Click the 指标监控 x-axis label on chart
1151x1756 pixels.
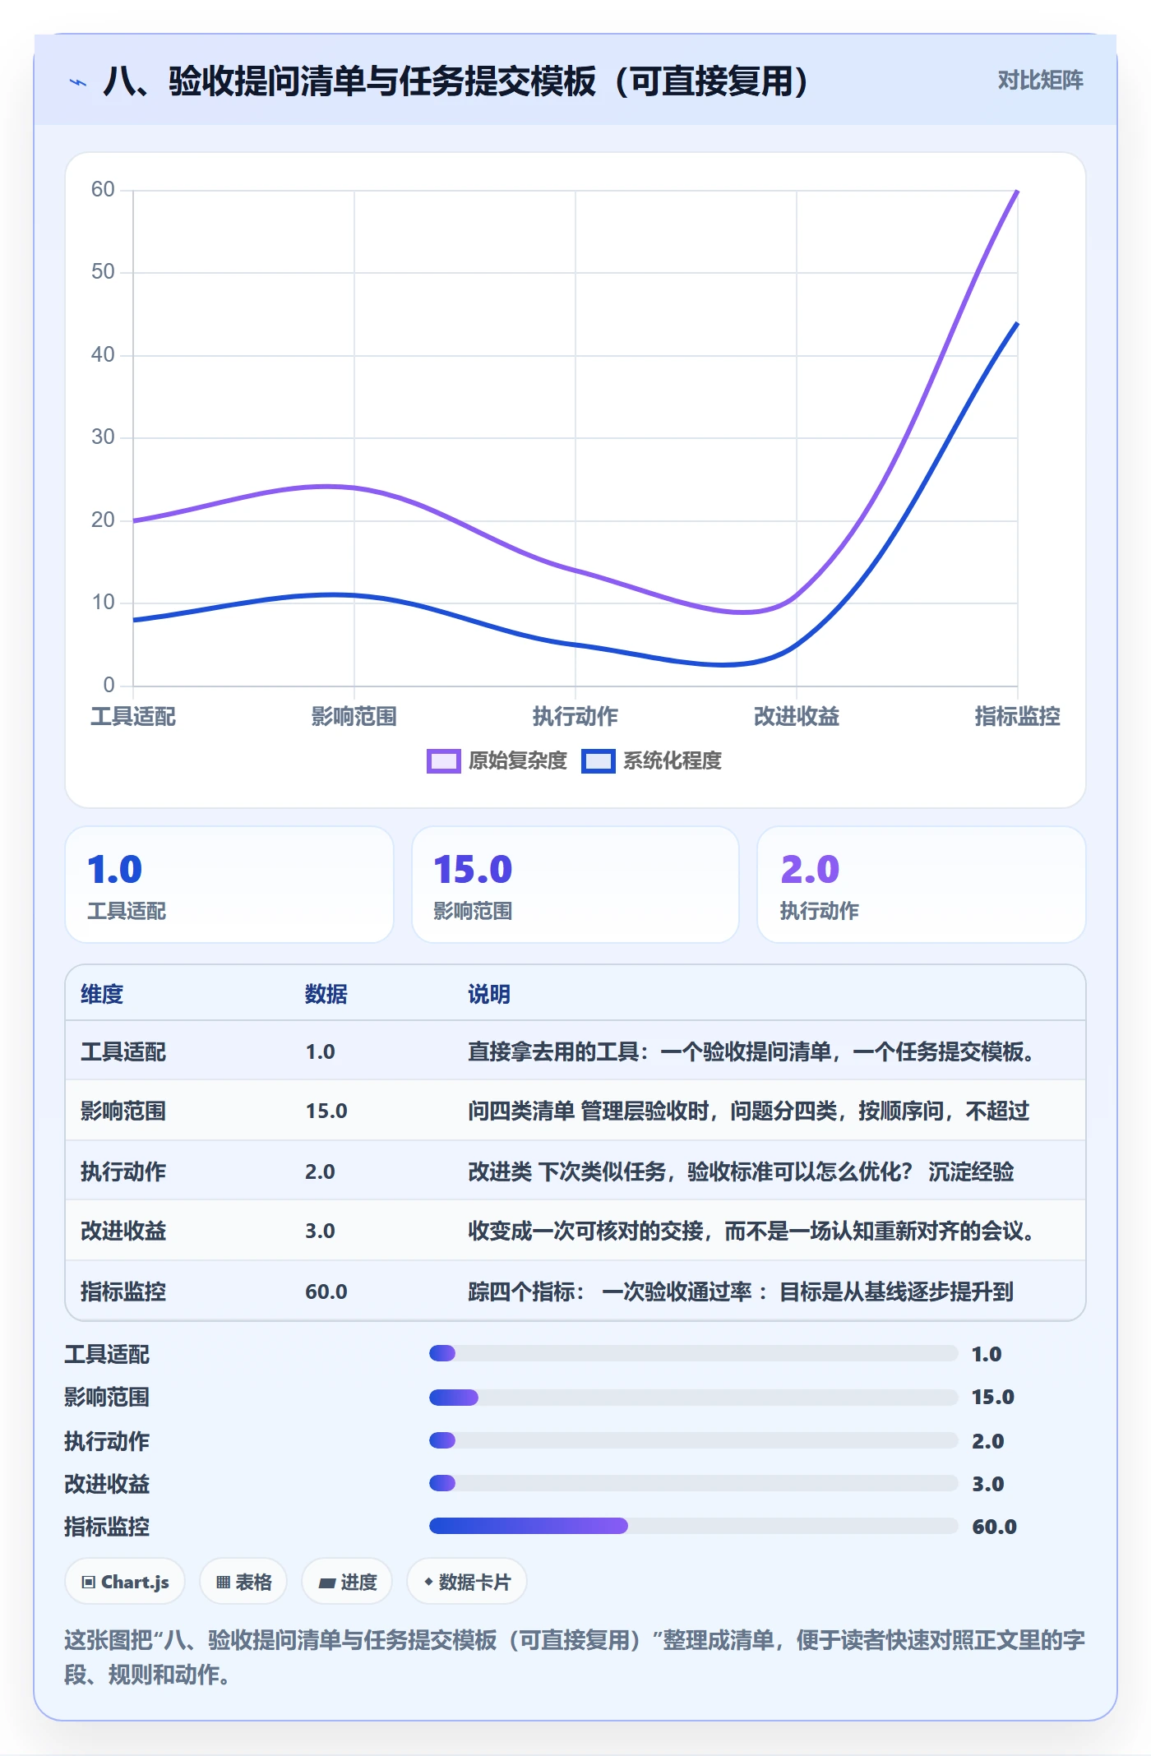[1018, 717]
